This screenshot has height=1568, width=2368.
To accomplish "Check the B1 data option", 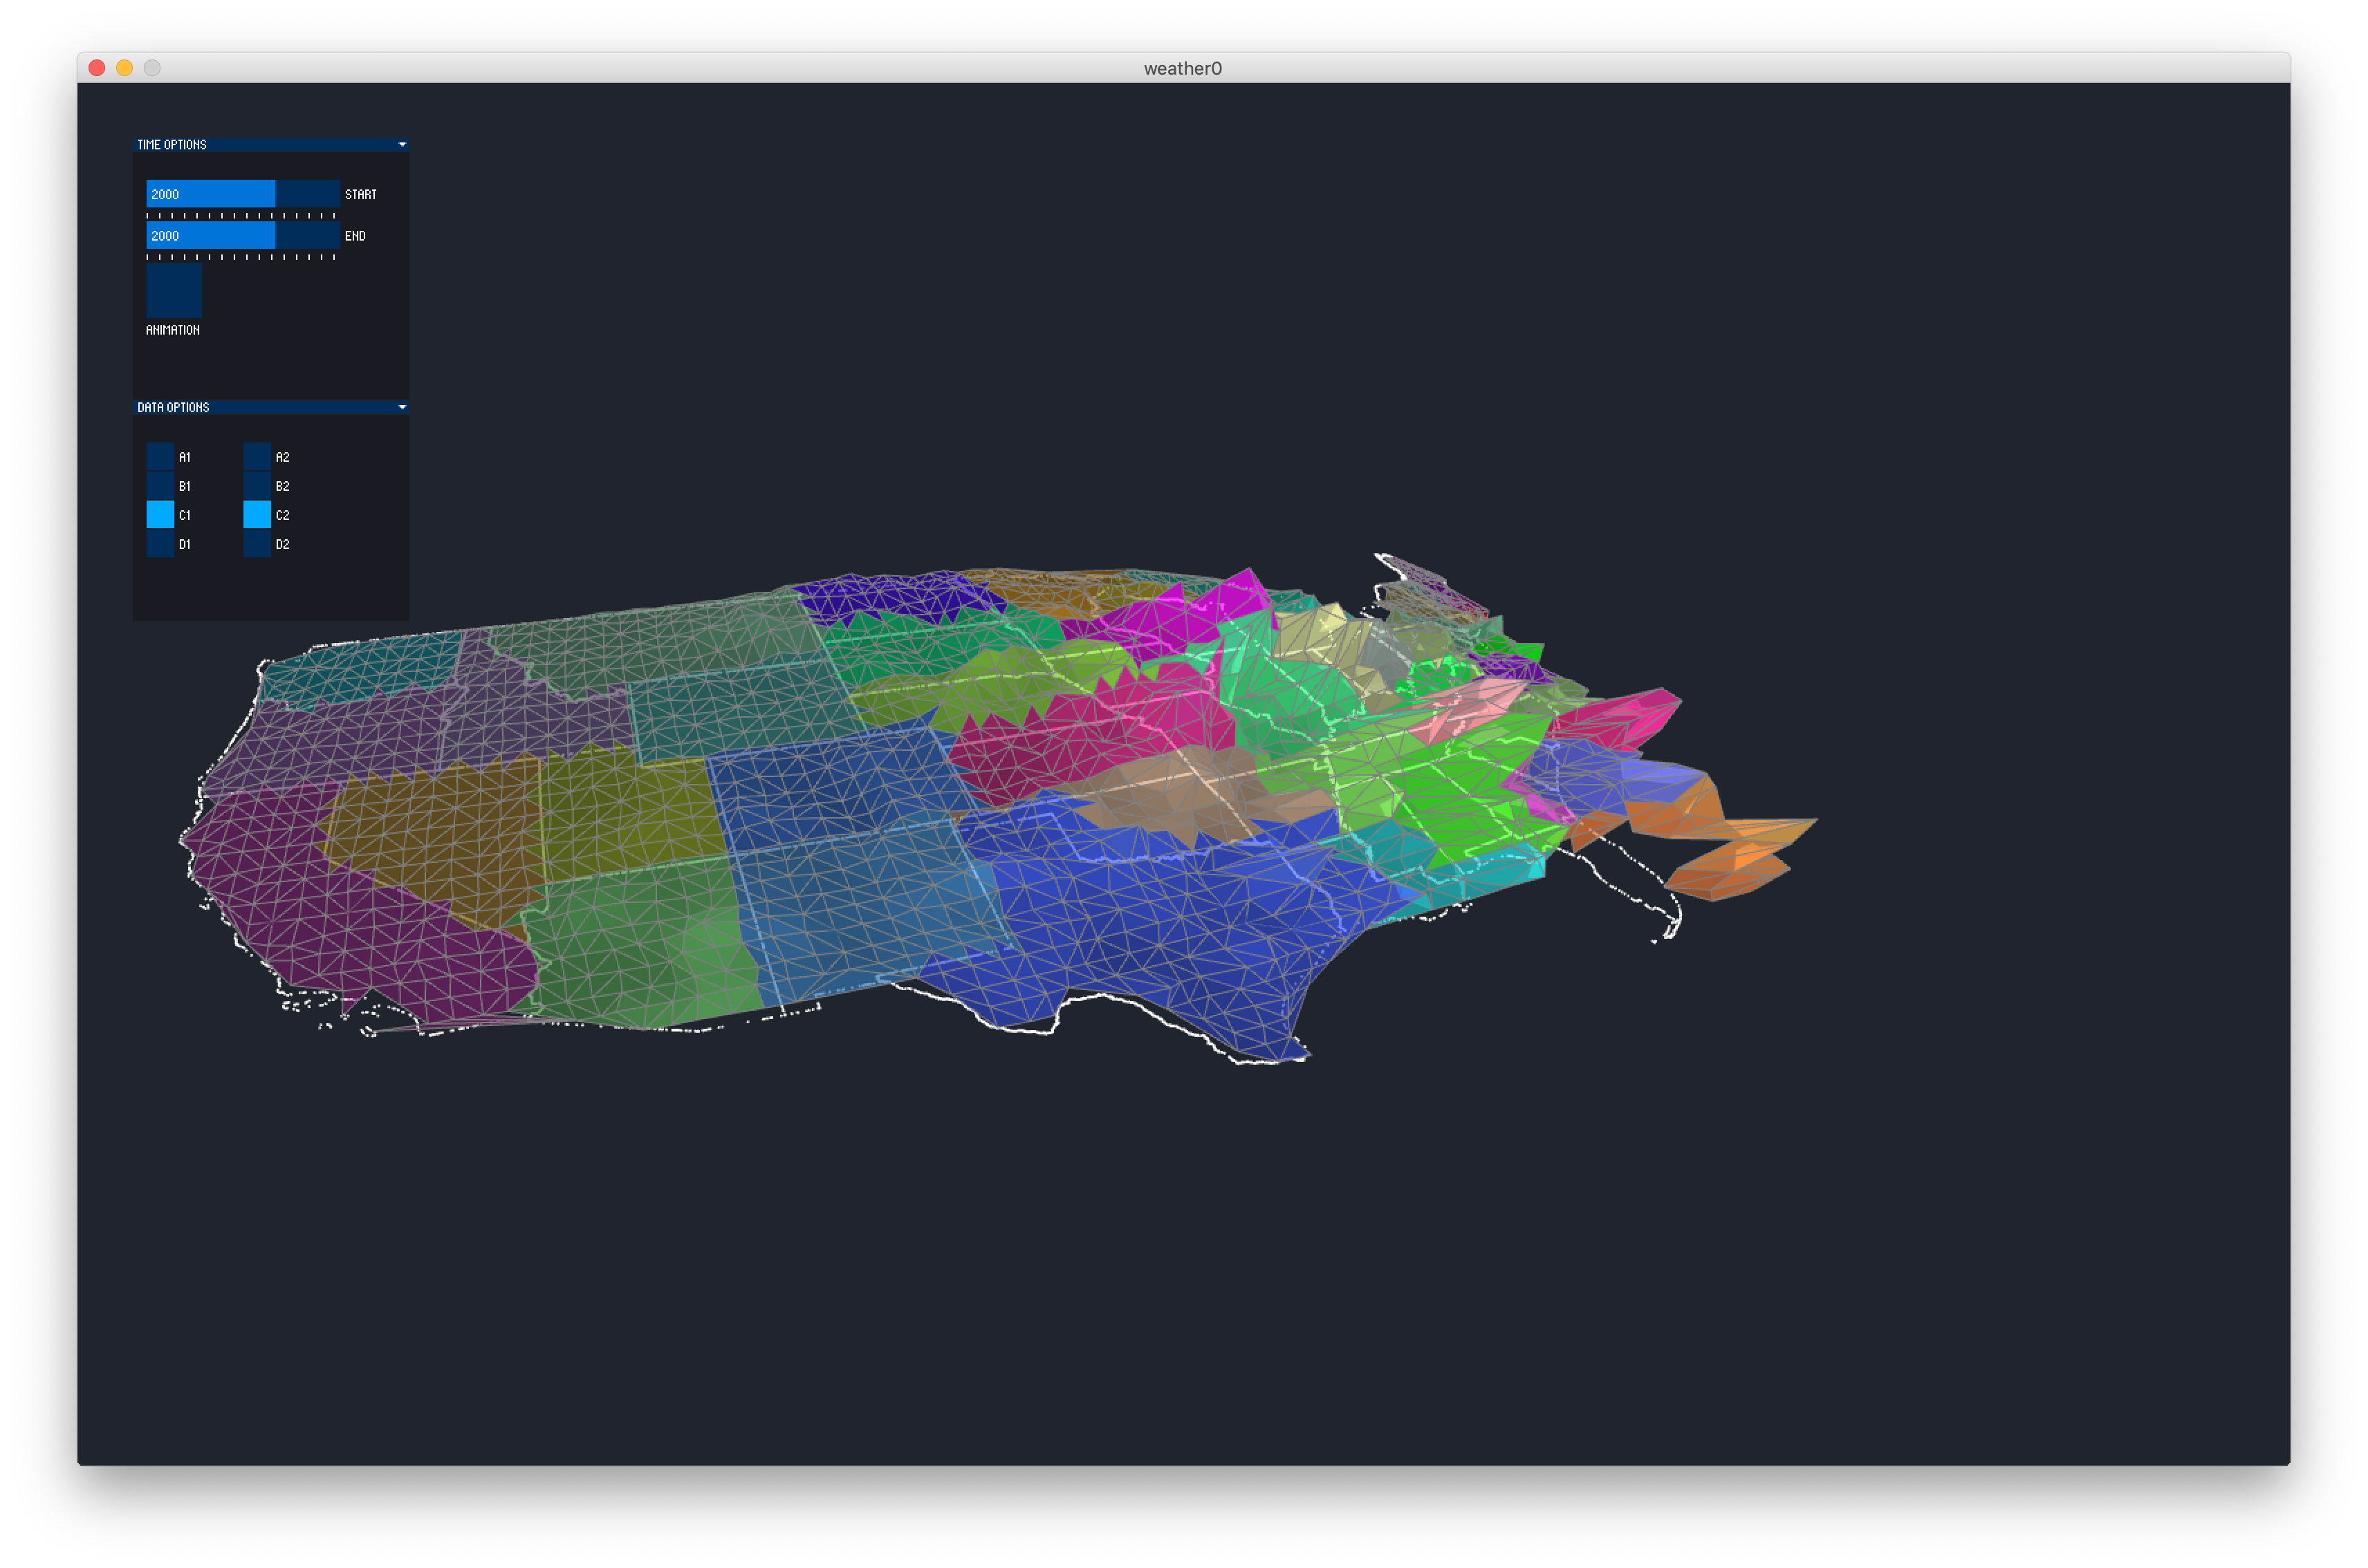I will point(160,486).
